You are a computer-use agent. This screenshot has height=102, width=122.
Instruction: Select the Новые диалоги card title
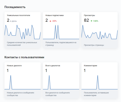(x=14, y=66)
